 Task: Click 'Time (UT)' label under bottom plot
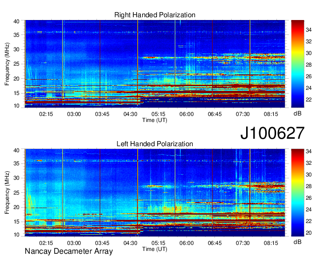155,249
